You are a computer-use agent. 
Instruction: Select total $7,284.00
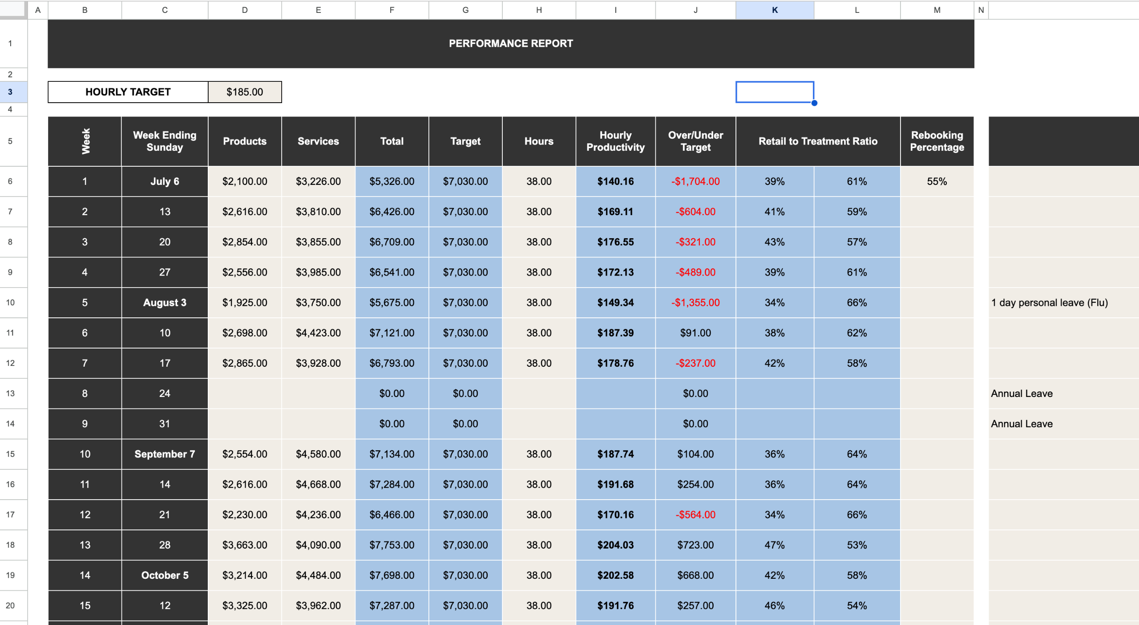tap(392, 484)
